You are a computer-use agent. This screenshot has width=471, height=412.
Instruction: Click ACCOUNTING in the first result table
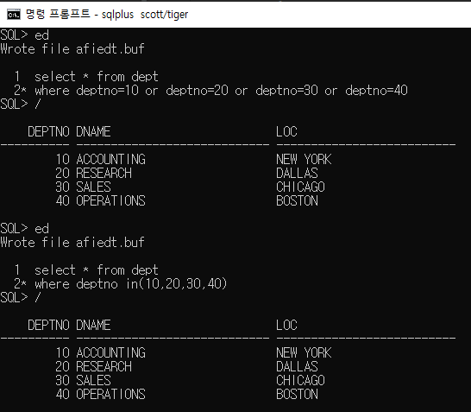tap(110, 160)
